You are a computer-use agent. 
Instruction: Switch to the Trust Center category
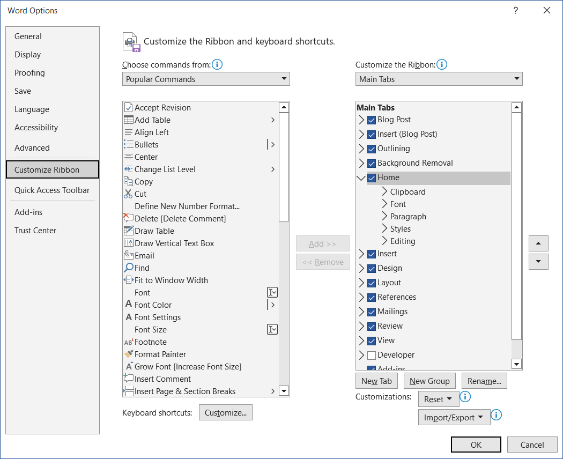(53, 230)
